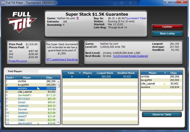Viewport: 190px width, 132px height.
Task: Click the 1st place prize $407.86
Action: 33,51
